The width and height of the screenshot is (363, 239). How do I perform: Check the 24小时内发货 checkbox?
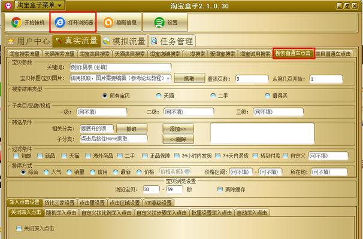click(x=177, y=156)
